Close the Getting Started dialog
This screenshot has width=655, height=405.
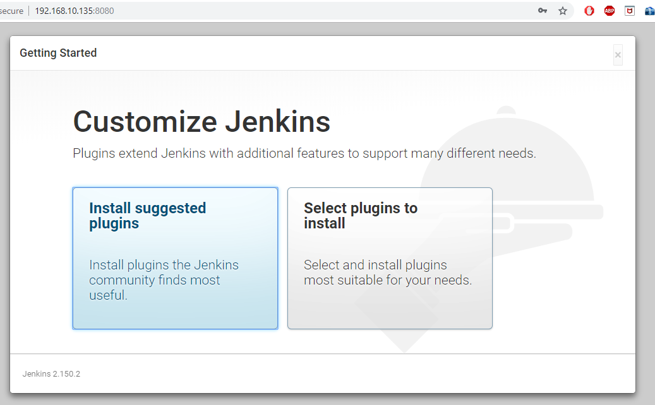[x=618, y=55]
